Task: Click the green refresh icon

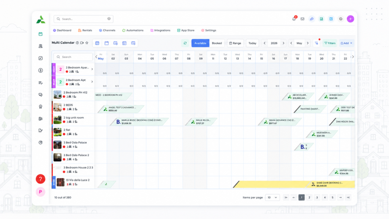Action: click(185, 43)
